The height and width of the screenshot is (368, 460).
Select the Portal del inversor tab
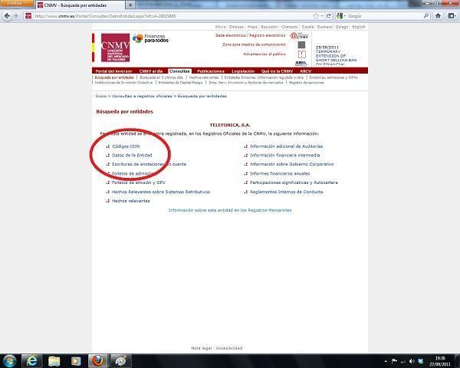coord(114,71)
